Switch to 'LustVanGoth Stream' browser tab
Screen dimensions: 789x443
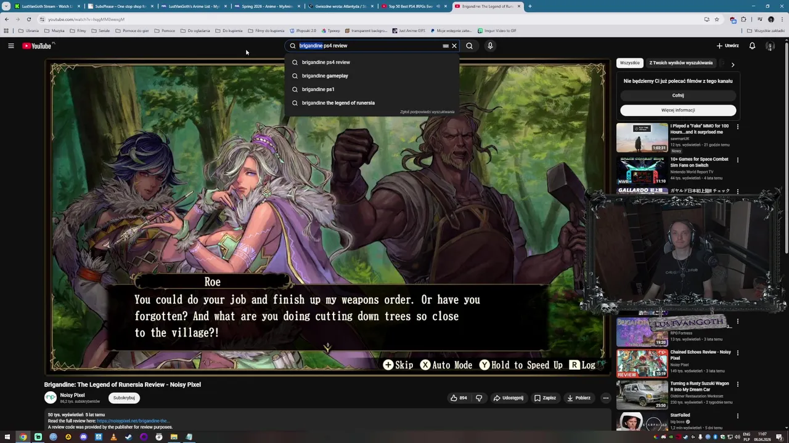pos(47,6)
